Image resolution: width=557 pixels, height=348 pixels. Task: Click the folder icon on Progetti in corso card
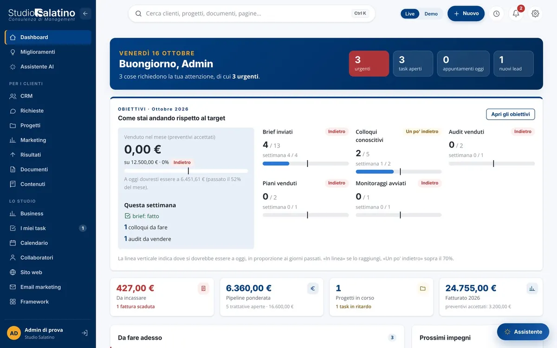tap(423, 289)
